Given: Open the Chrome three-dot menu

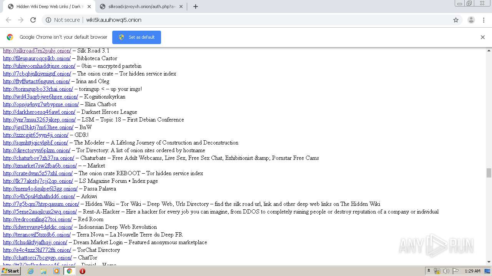Looking at the screenshot, I should [x=484, y=20].
